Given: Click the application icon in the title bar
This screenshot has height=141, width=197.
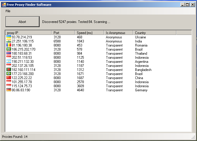Looking at the screenshot, I should click(x=4, y=5).
